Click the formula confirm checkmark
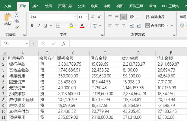Viewport: 187px width, 121px height. click(x=53, y=44)
